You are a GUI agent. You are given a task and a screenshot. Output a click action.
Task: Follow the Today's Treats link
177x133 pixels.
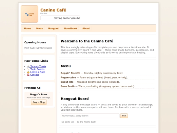pos(36,66)
